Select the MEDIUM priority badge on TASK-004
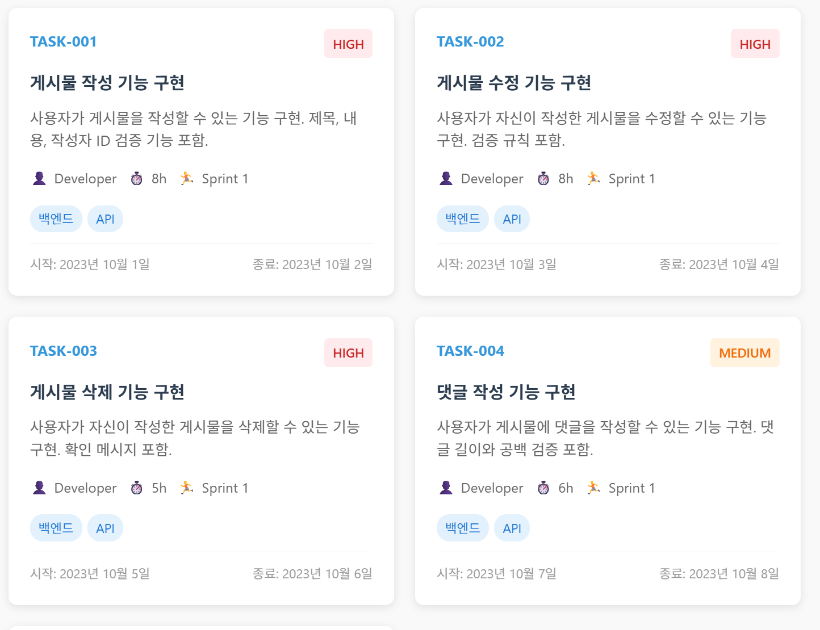This screenshot has width=820, height=630. click(x=744, y=353)
